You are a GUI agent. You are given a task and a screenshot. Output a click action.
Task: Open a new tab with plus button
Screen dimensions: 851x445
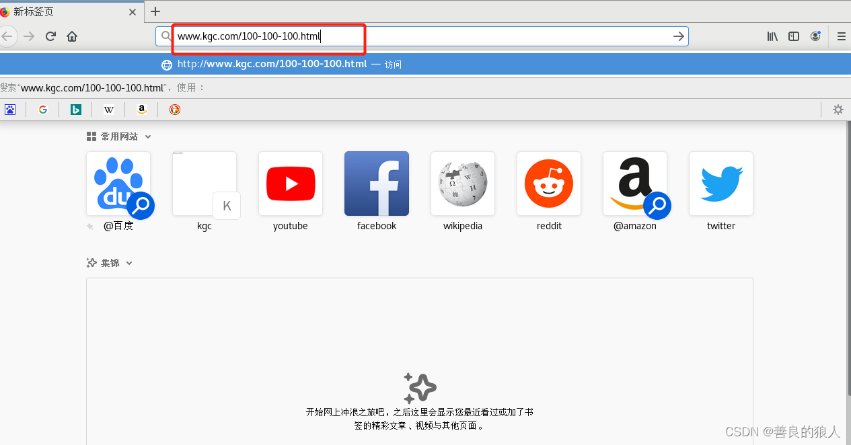click(155, 11)
